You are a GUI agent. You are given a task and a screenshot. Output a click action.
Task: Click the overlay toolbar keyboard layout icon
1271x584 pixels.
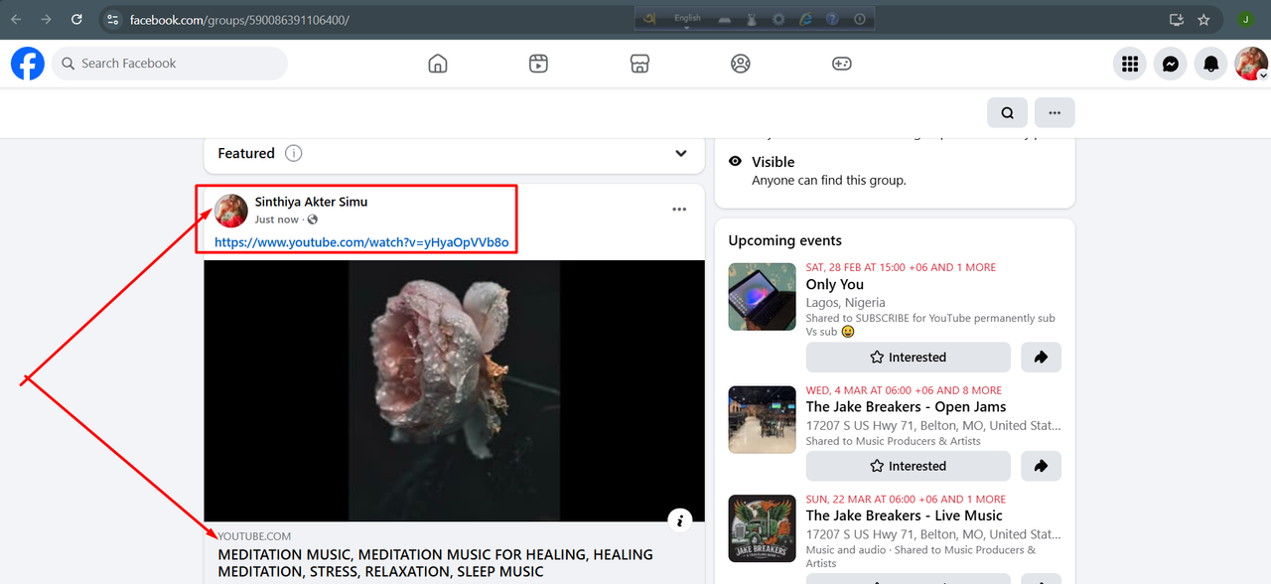coord(725,19)
